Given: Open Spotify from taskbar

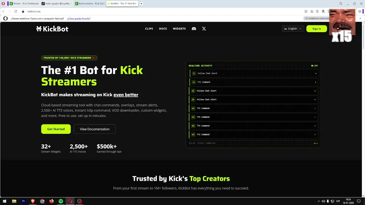Looking at the screenshot, I should pyautogui.click(x=61, y=201).
